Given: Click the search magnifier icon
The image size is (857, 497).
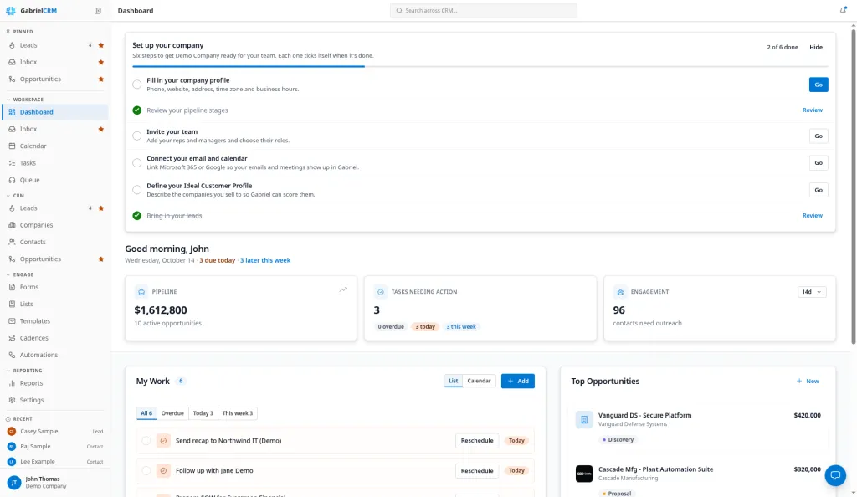Looking at the screenshot, I should (x=399, y=10).
